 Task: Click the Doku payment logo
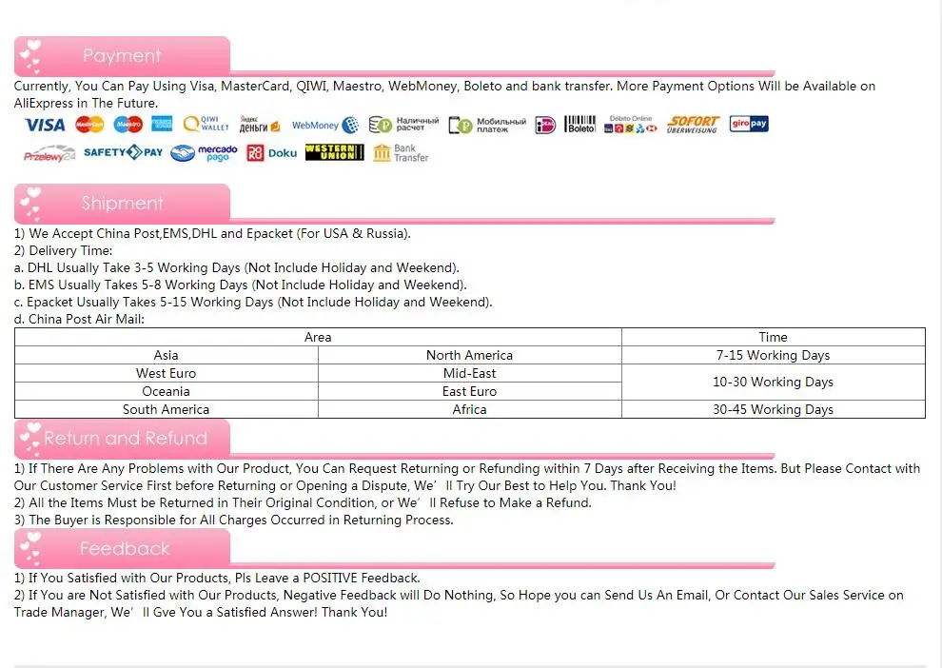271,153
